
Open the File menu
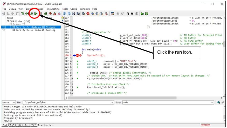tap(4, 9)
